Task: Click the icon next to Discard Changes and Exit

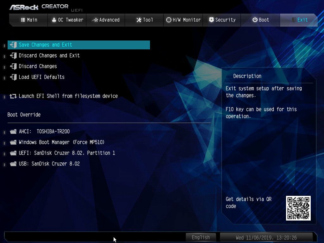Action: pyautogui.click(x=13, y=56)
